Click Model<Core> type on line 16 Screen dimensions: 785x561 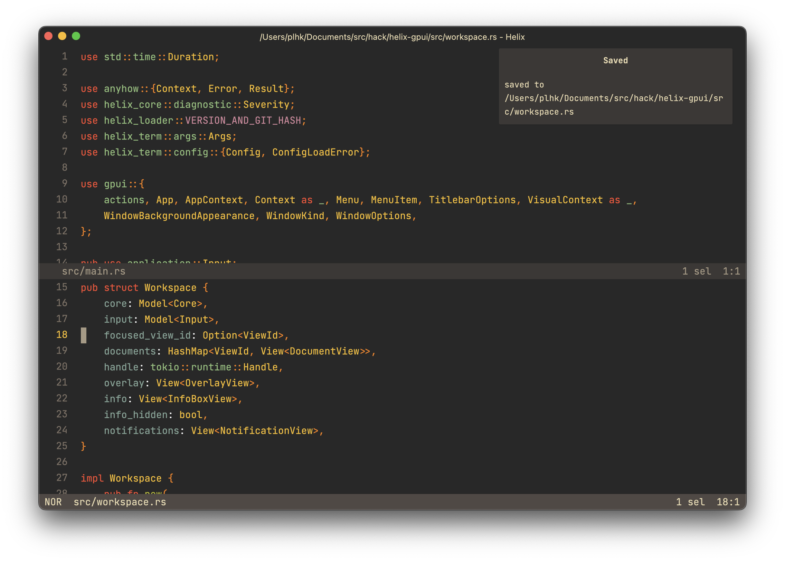[x=171, y=304]
